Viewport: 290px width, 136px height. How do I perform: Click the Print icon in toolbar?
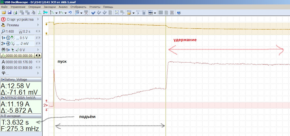coord(15,13)
